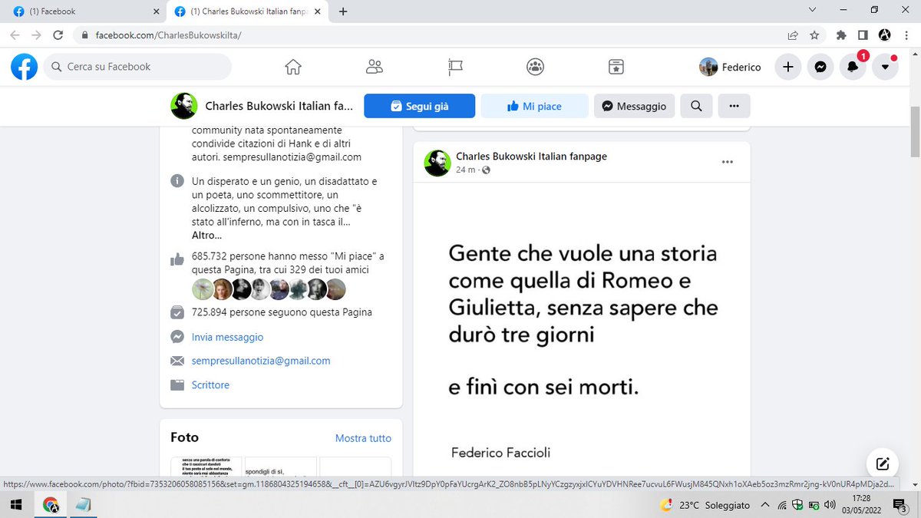Open the Notifications bell
Viewport: 921px width, 518px height.
coord(853,67)
